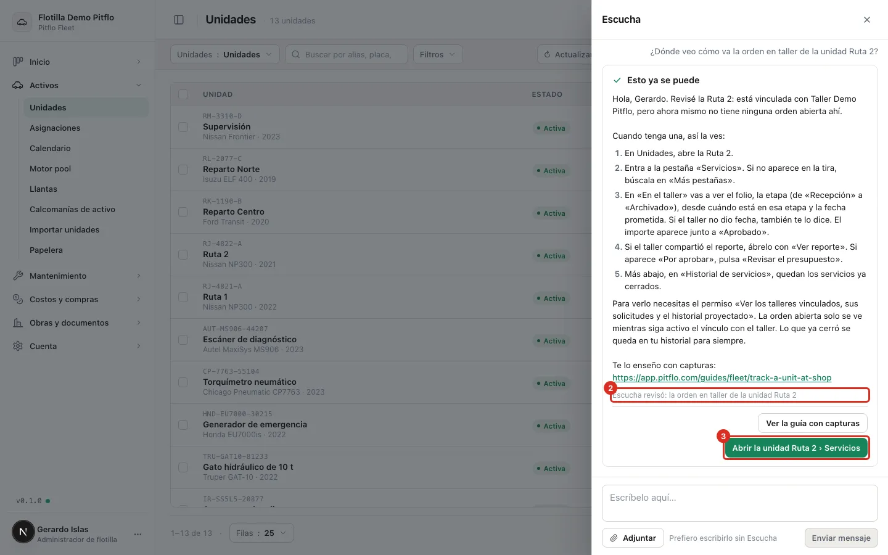Check the box for Supervisión row
Screen dimensions: 888x555
coord(183,126)
